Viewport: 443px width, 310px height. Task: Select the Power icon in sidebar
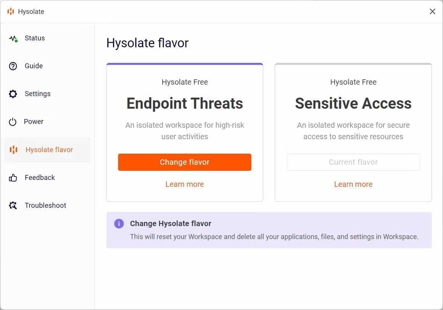[13, 121]
